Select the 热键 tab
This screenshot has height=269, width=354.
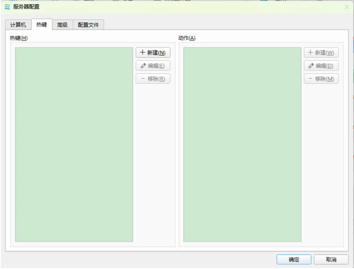[42, 24]
